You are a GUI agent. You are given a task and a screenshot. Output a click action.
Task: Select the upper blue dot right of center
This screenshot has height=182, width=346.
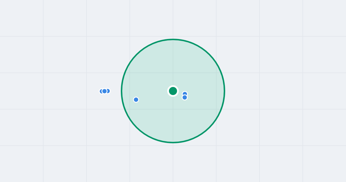coord(185,94)
